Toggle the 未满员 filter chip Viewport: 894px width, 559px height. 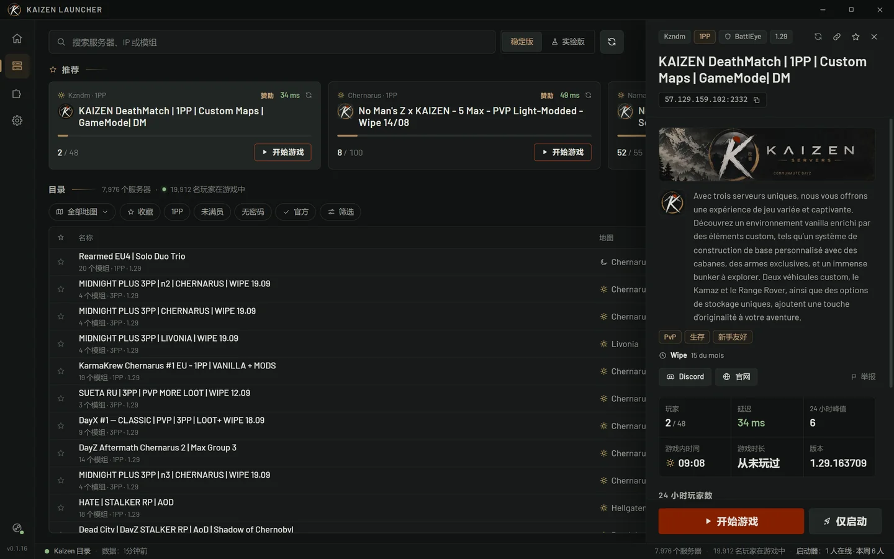point(212,212)
